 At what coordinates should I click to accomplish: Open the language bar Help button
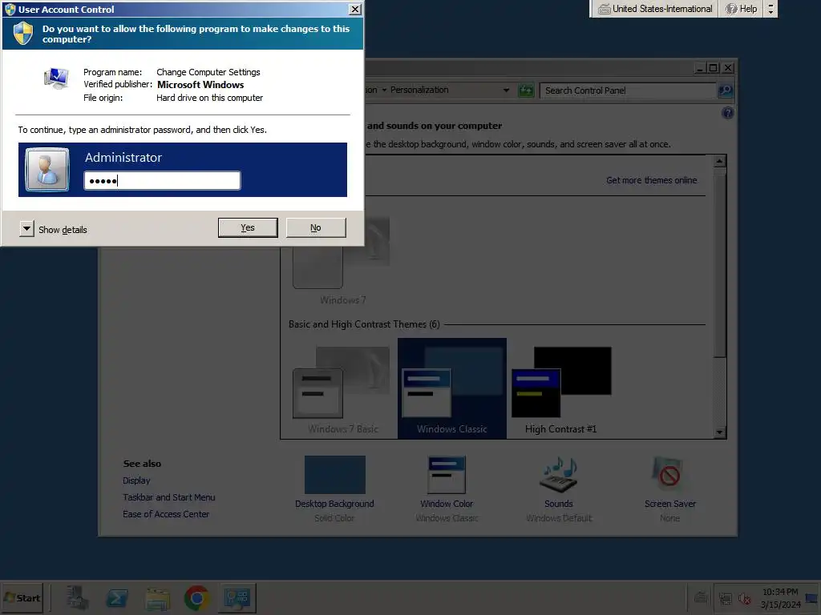pos(742,9)
